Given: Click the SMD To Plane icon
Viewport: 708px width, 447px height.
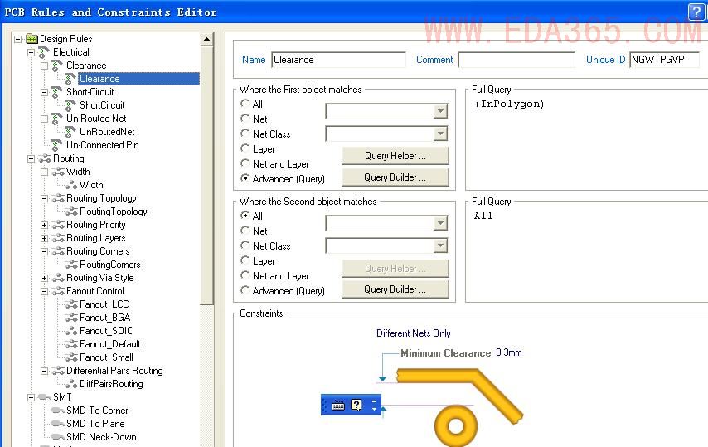Looking at the screenshot, I should (x=58, y=424).
